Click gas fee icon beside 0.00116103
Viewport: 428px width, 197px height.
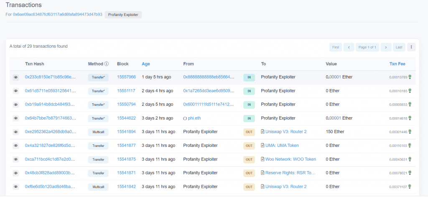(x=410, y=146)
